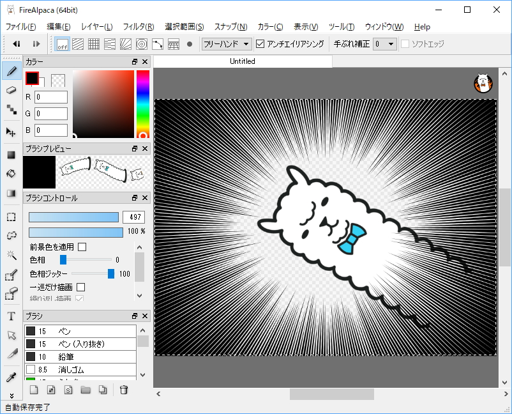This screenshot has width=512, height=414.
Task: Enable the 3D perspective snap
Action: click(x=174, y=44)
